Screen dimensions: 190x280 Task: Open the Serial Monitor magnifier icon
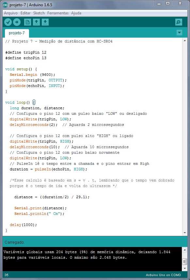(x=179, y=22)
